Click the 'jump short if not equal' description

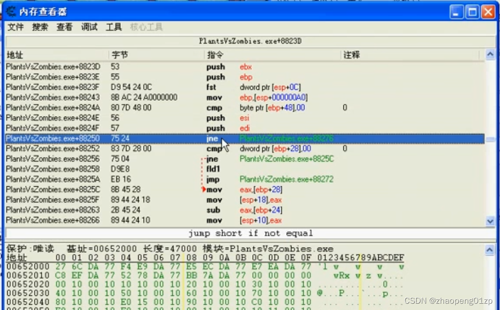(250, 233)
